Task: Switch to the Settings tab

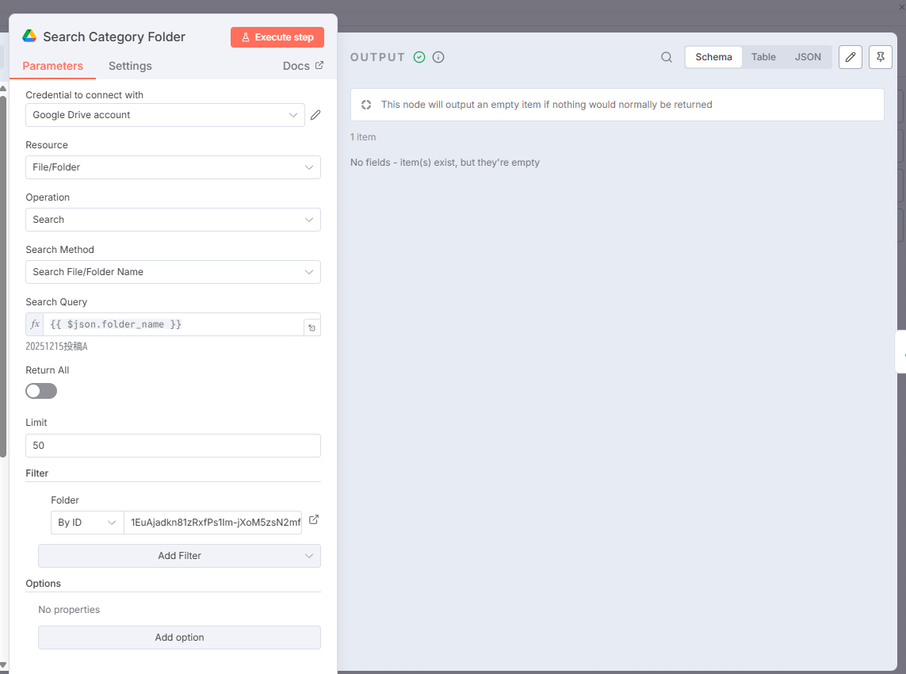Action: (130, 66)
